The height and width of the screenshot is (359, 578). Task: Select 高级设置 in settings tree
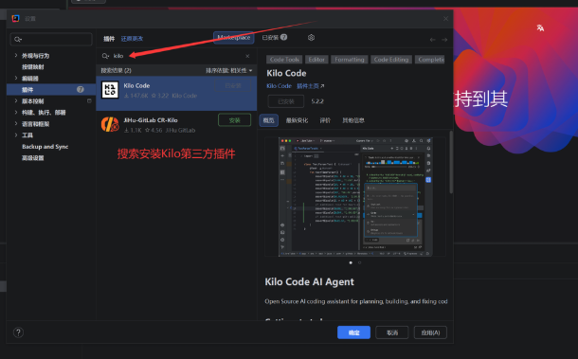click(33, 158)
